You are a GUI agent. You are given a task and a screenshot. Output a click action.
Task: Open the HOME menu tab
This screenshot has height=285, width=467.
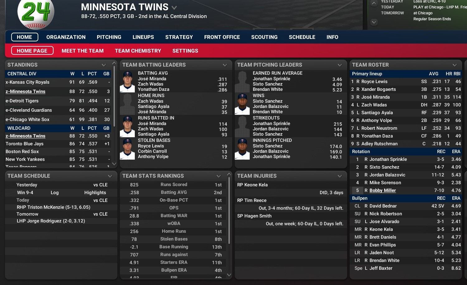click(25, 37)
